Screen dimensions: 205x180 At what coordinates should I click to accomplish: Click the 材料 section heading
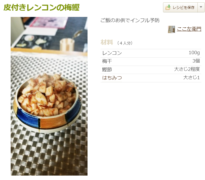pos(107,42)
